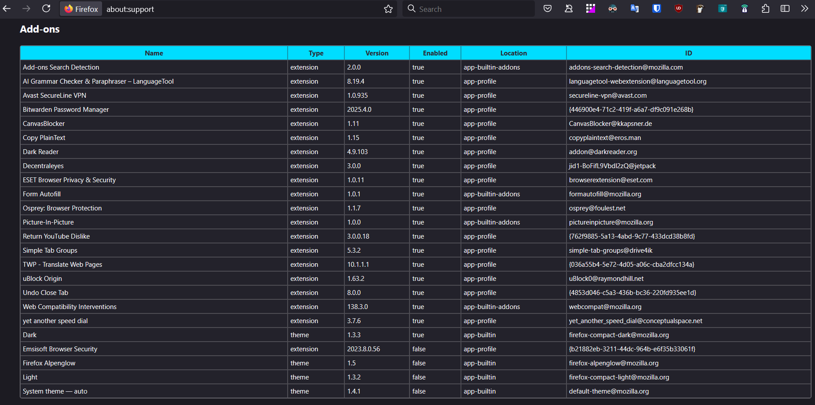Viewport: 815px width, 405px height.
Task: Click the Emsisoft Browser Security name cell
Action: click(154, 349)
